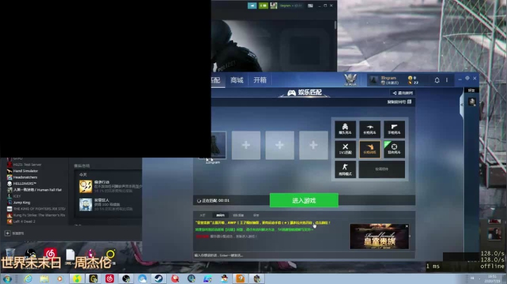Open the three-dot more options menu

447,80
